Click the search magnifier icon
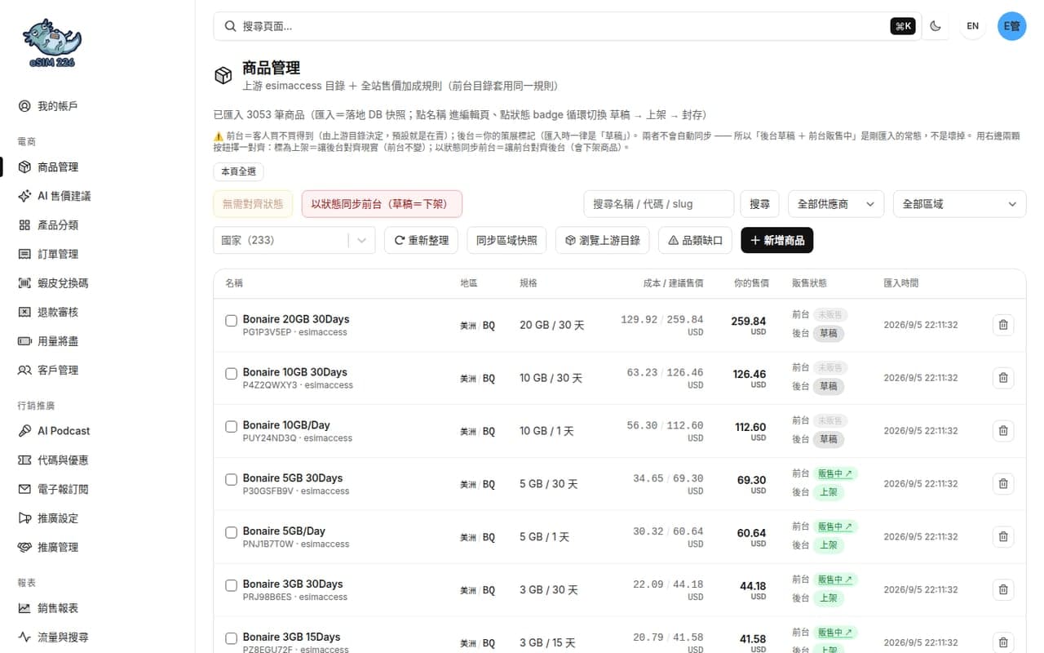 230,26
